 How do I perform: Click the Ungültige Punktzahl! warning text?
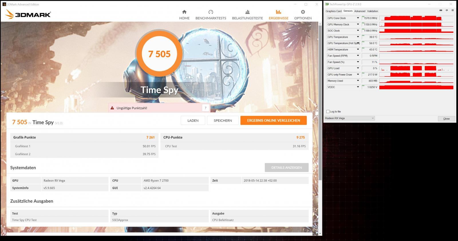point(132,108)
